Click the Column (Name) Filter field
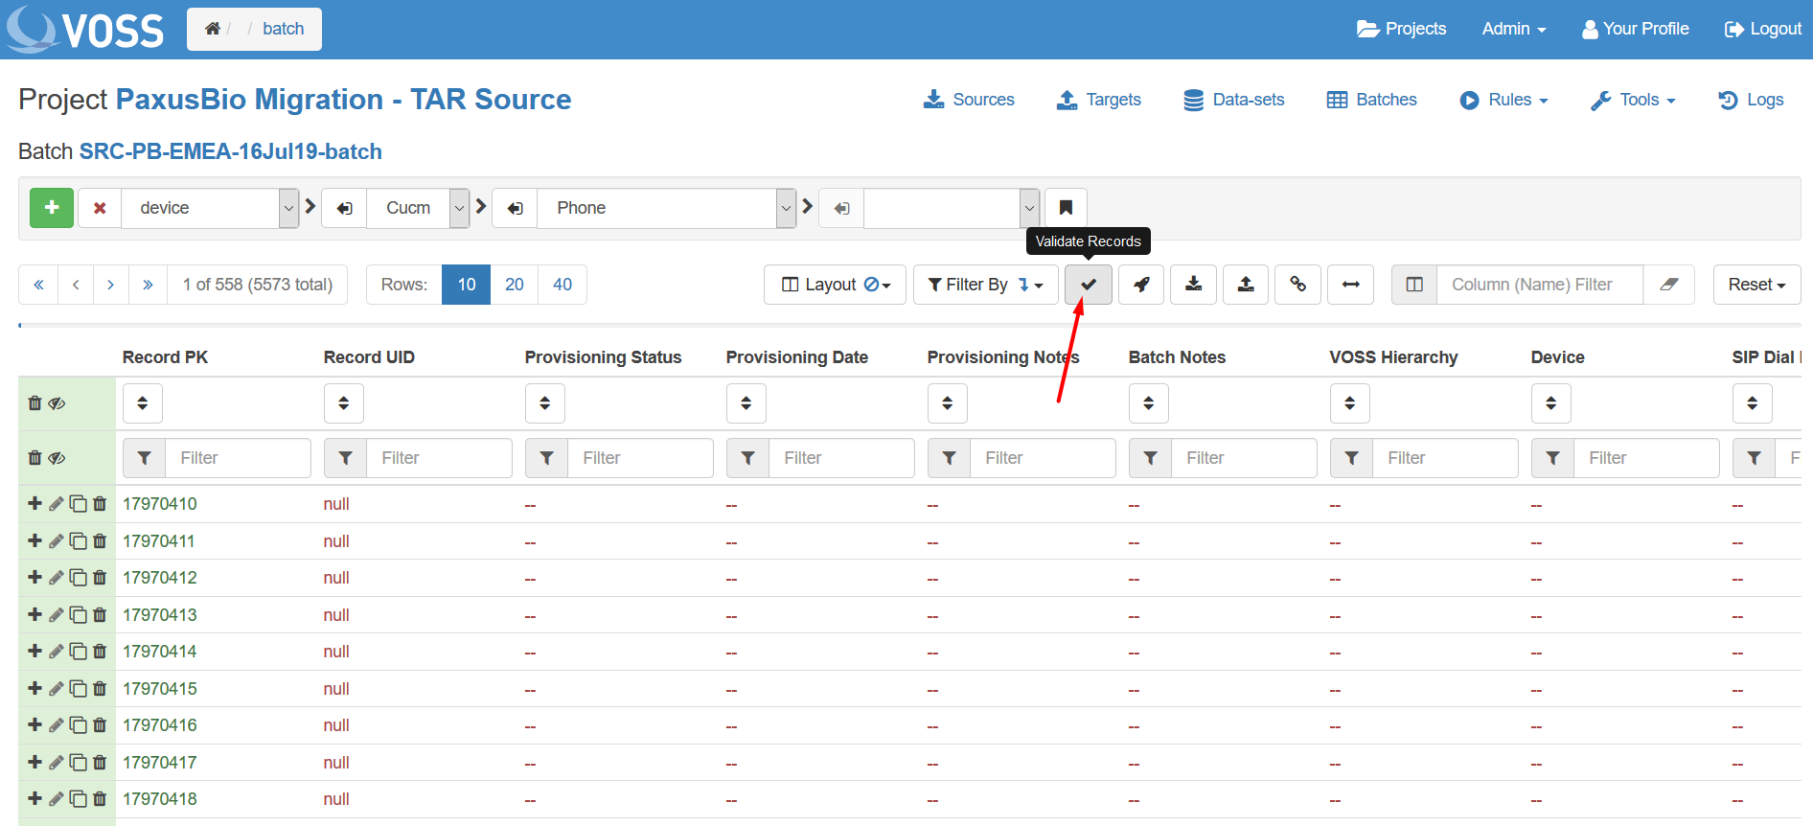This screenshot has height=826, width=1813. [x=1539, y=285]
